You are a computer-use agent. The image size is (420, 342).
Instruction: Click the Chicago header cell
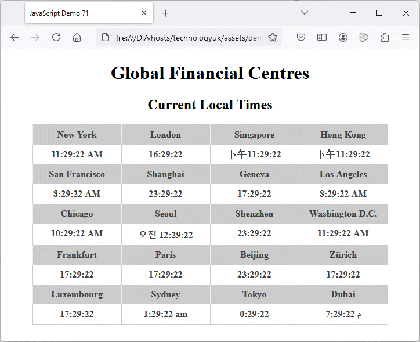77,214
